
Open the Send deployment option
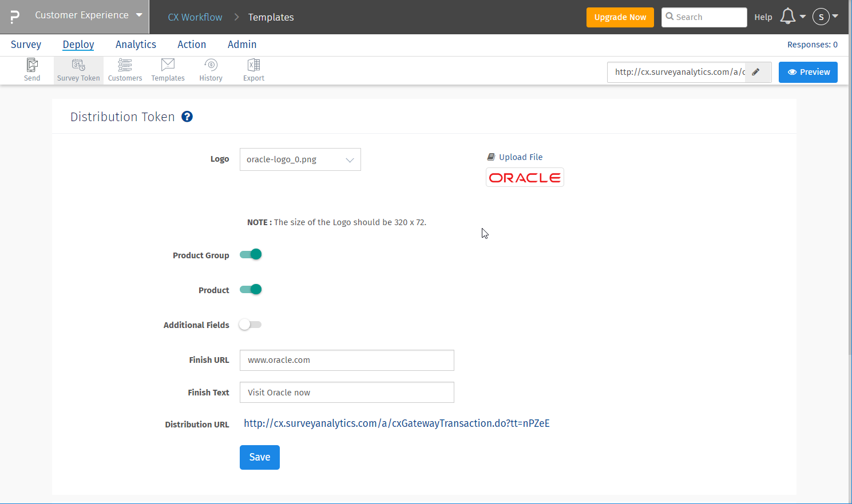point(32,70)
